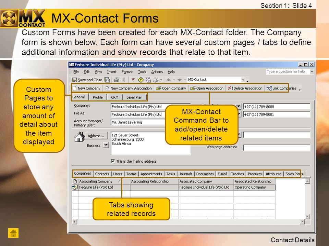Open the View menu

98,72
